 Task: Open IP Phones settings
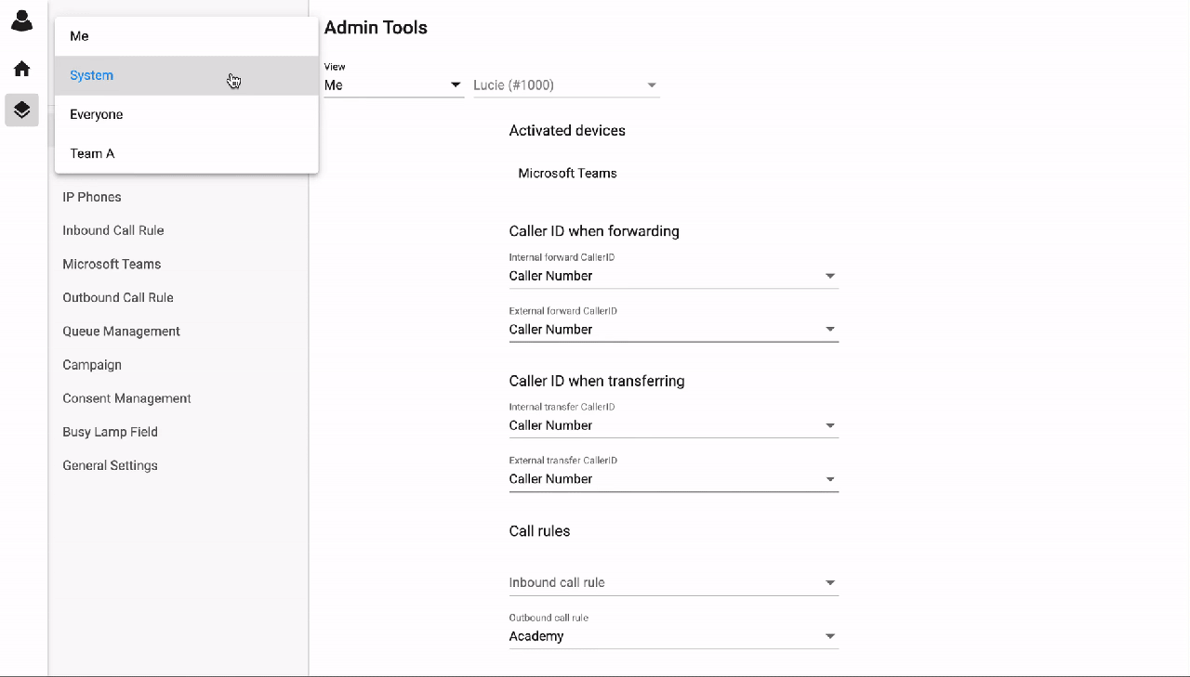(92, 197)
